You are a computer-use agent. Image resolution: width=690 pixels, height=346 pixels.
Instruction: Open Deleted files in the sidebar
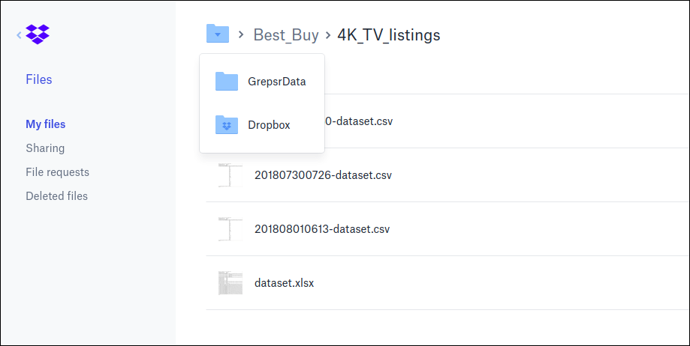[56, 195]
